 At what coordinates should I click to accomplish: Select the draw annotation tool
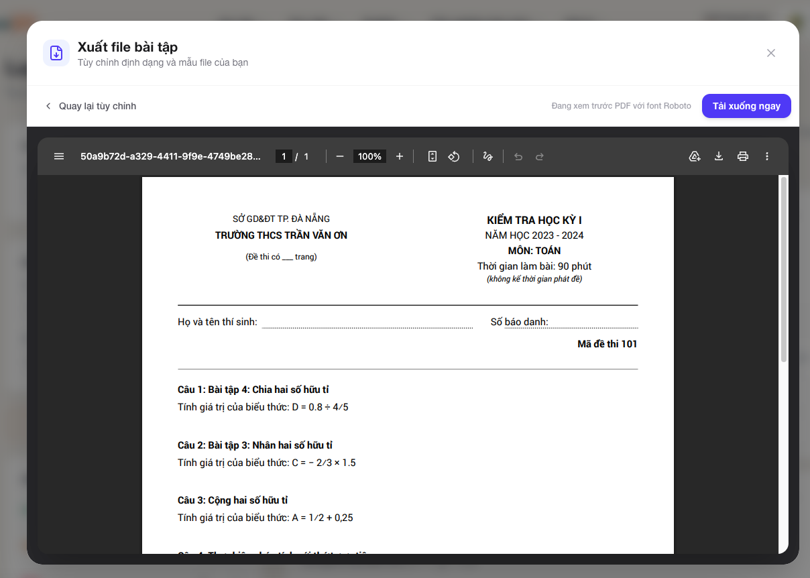coord(488,156)
